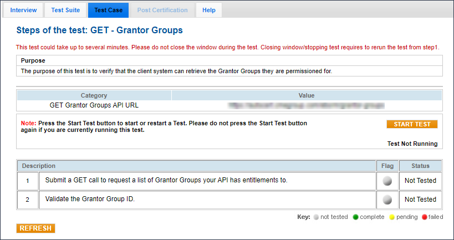Open the Post Certification tab

pos(162,10)
